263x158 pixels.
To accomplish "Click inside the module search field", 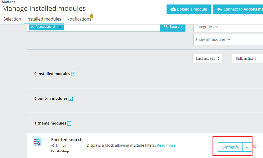I will pos(112,28).
